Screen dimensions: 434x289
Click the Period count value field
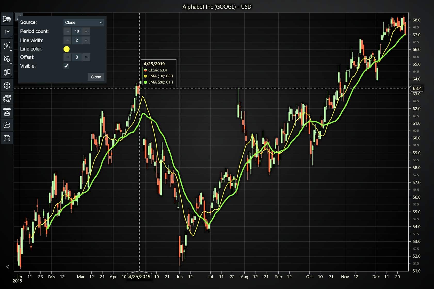[x=77, y=31]
